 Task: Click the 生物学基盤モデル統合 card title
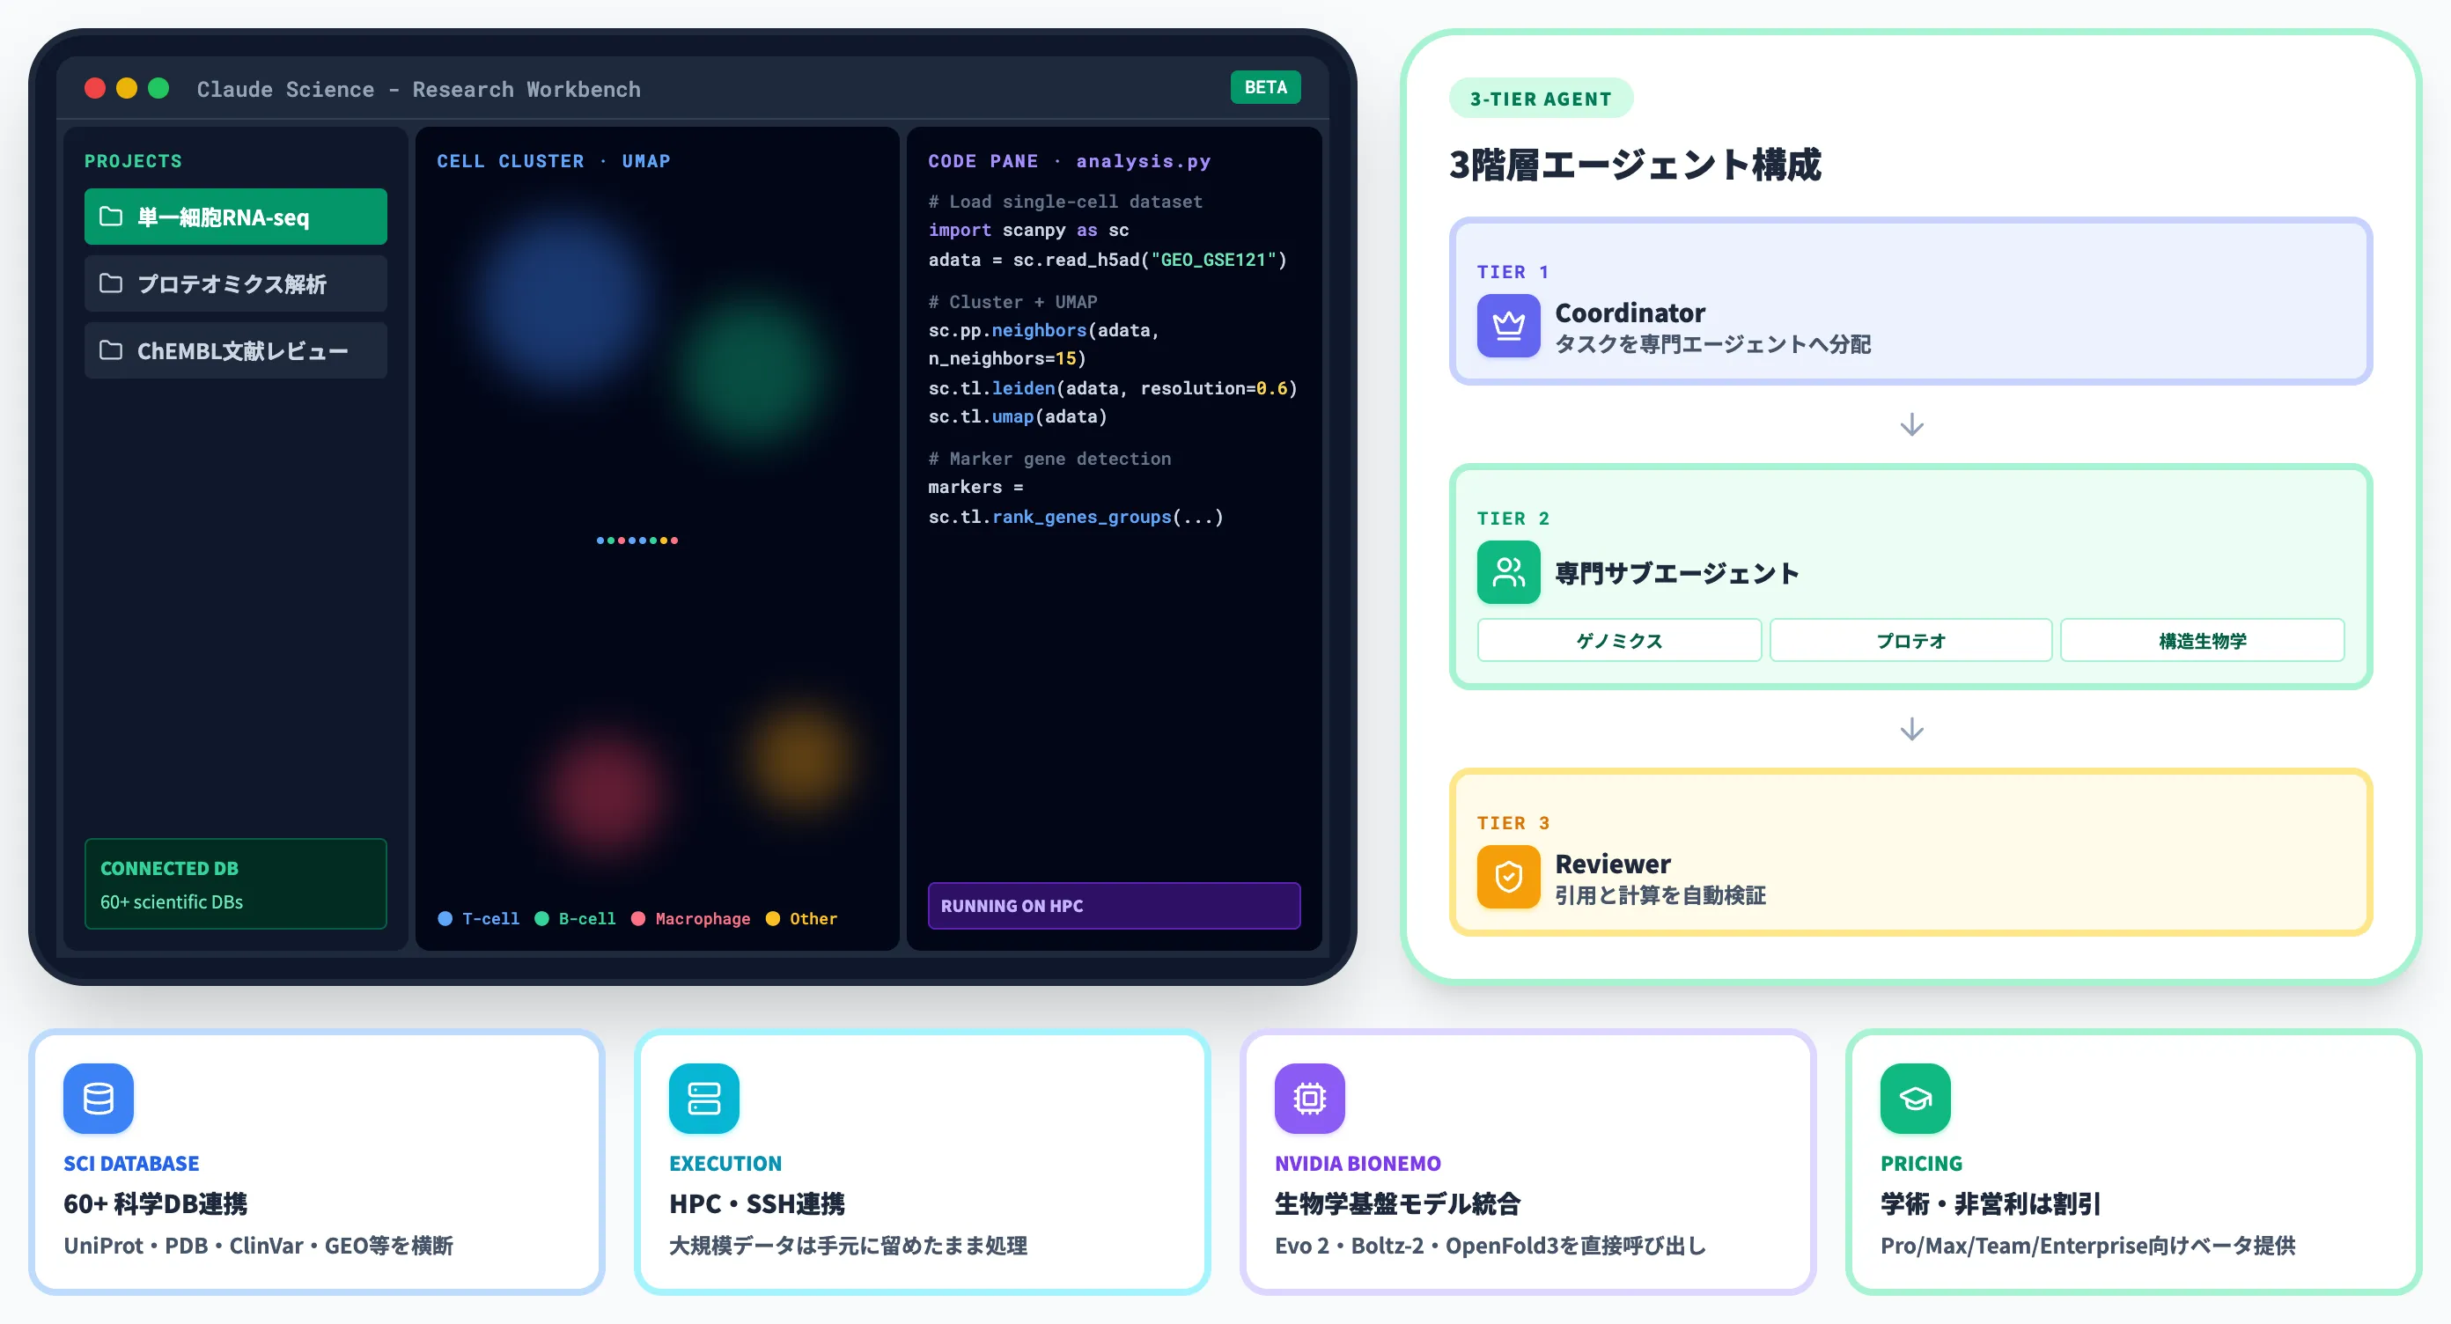(x=1397, y=1203)
